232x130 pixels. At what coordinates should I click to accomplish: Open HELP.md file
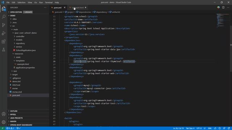(28, 85)
